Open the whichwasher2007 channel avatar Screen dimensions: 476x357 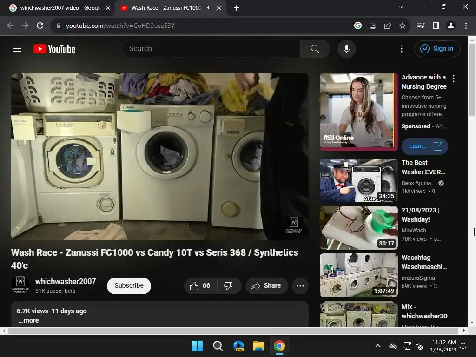click(x=20, y=285)
